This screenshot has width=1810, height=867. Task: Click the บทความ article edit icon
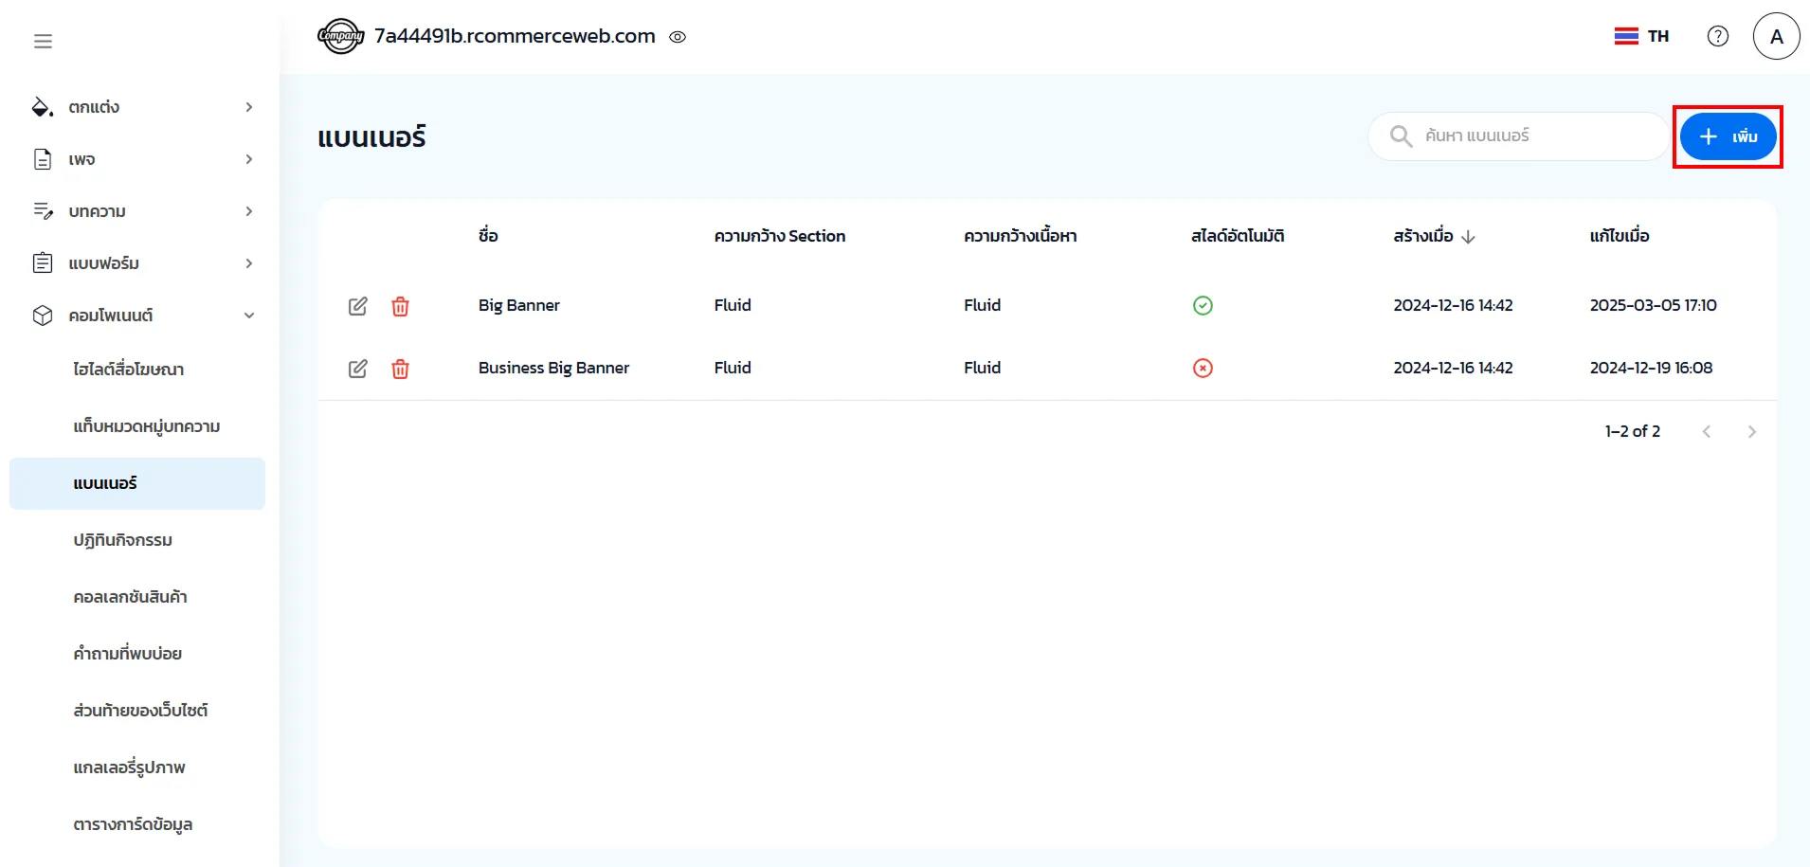[x=43, y=211]
